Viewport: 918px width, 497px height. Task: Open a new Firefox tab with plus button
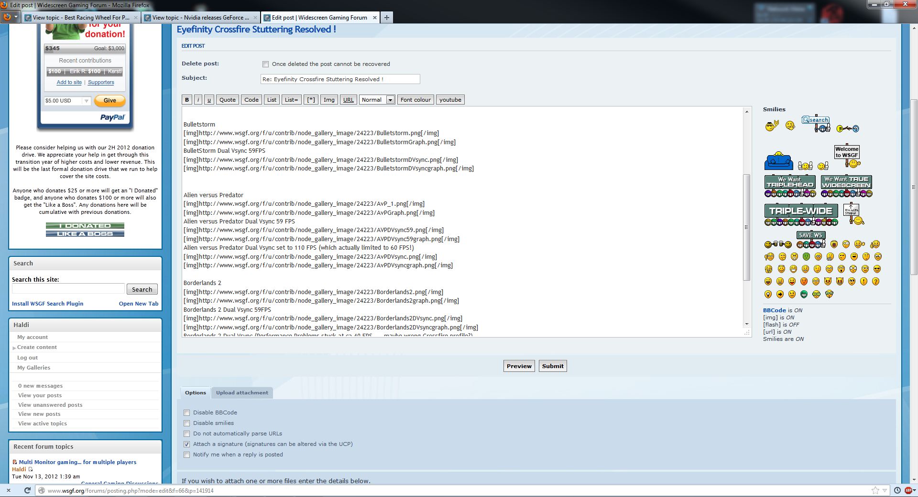click(386, 18)
